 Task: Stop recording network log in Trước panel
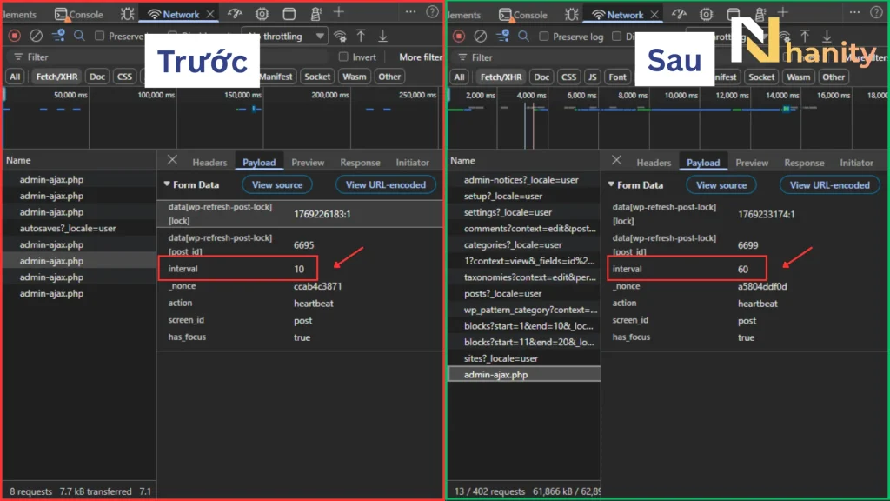click(x=15, y=36)
